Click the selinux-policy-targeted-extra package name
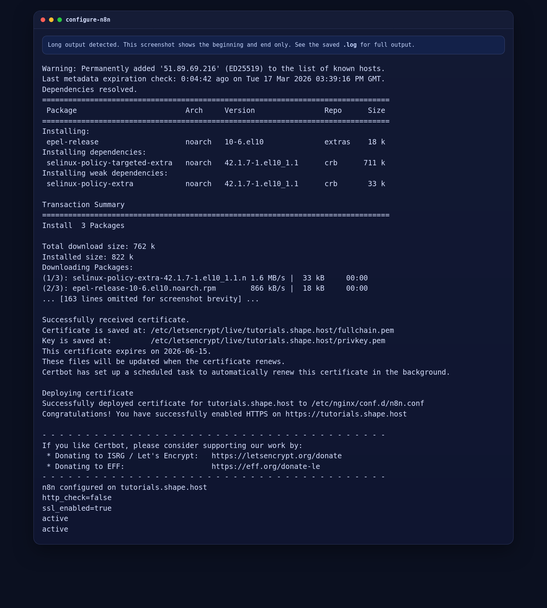 point(109,163)
